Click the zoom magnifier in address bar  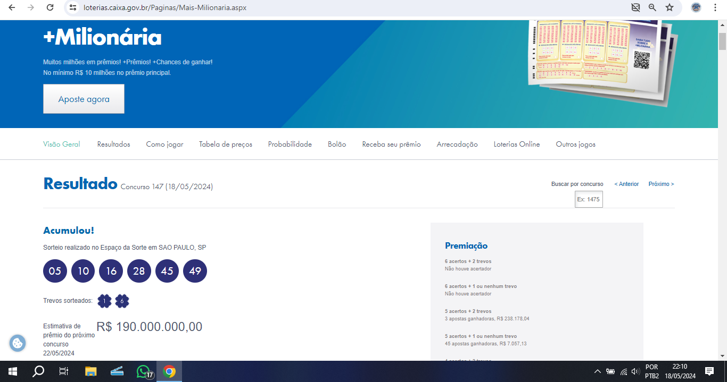point(652,7)
